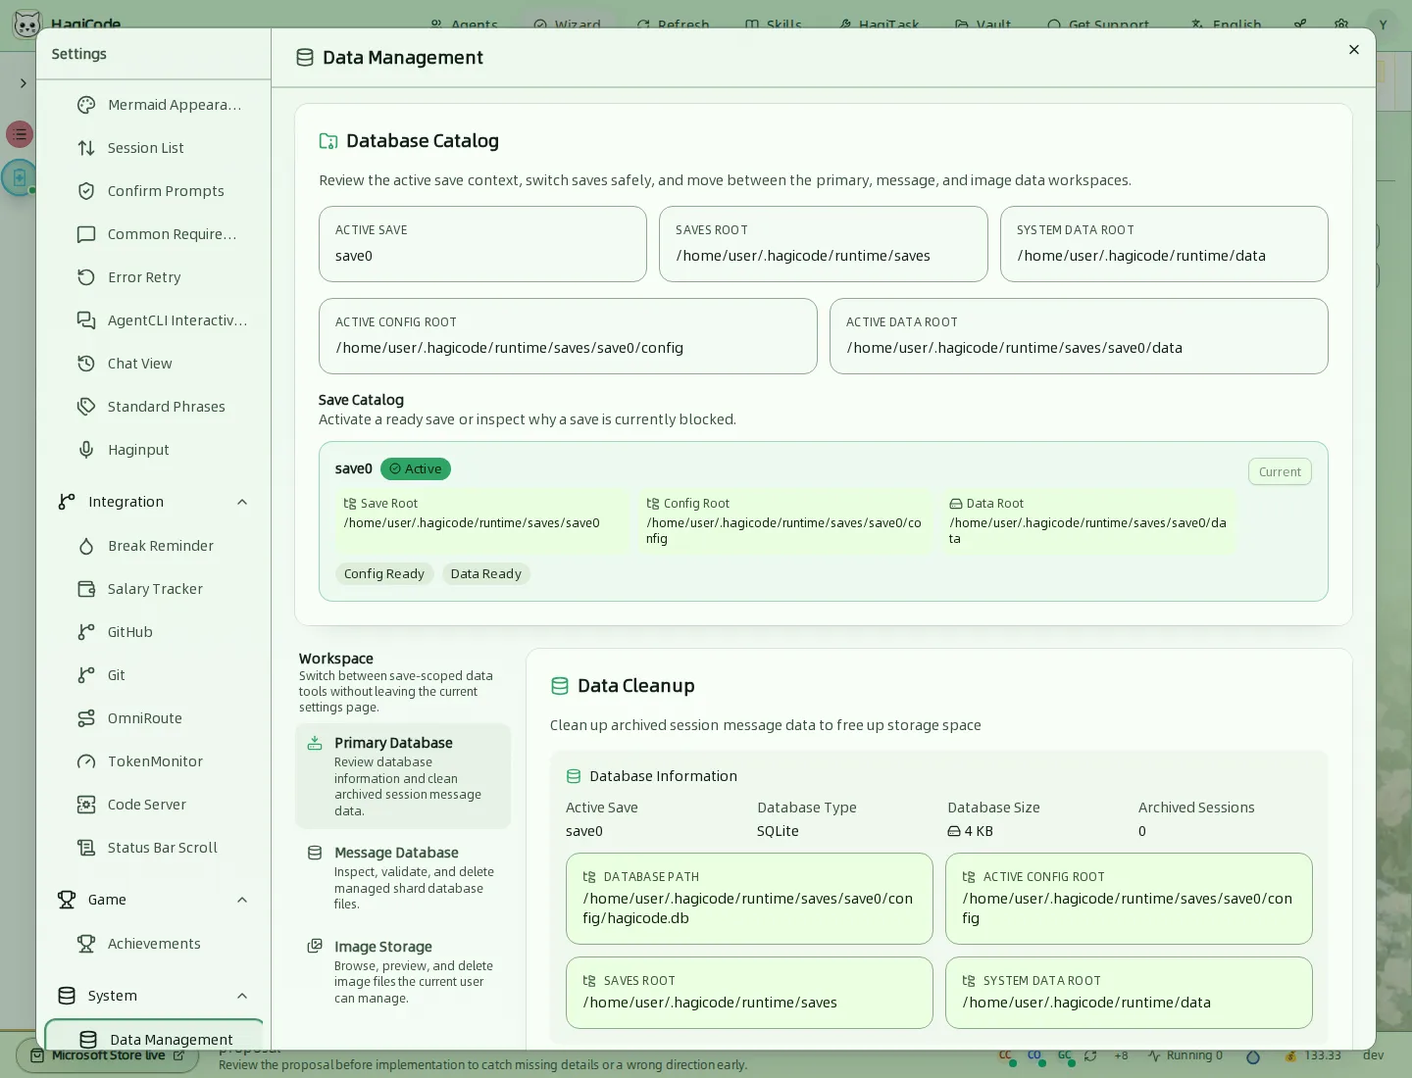
Task: Open Mermaid Appearance settings via its palette icon
Action: pos(86,105)
